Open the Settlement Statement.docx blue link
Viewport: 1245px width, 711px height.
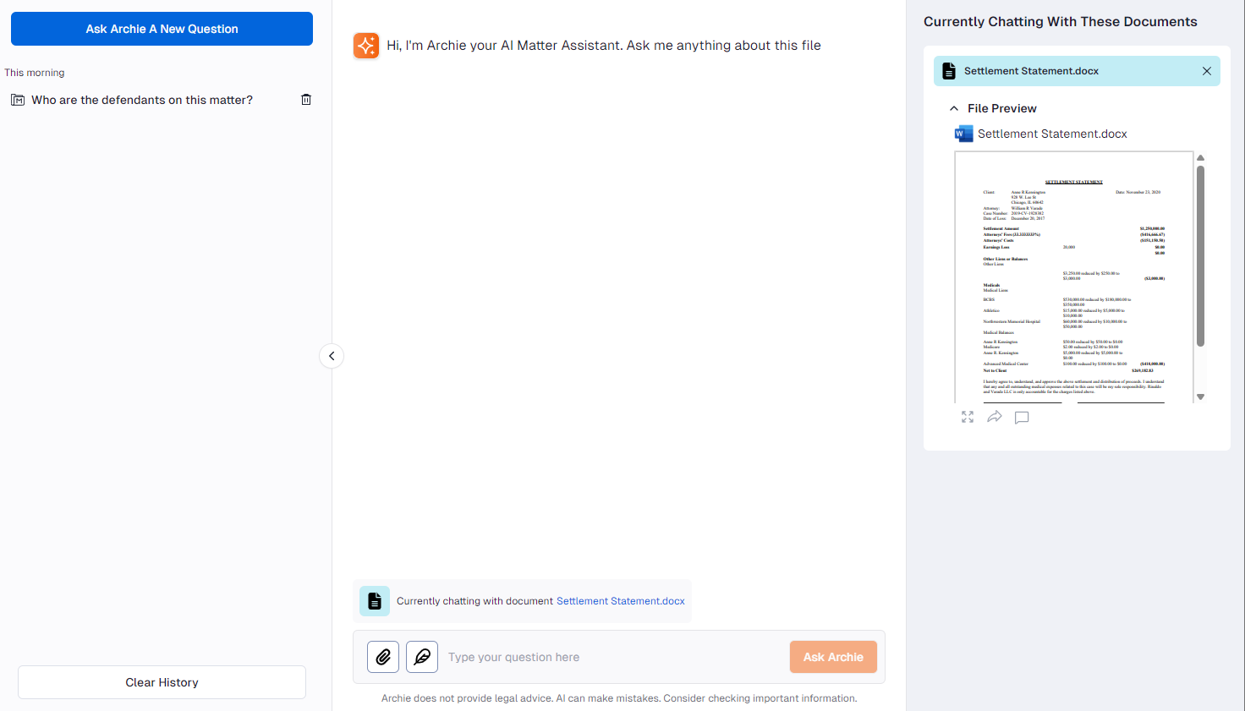point(620,601)
